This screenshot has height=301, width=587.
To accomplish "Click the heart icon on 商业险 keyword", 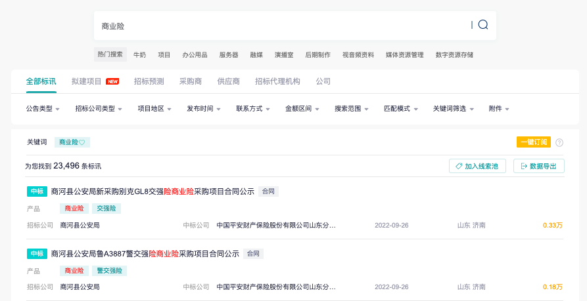I will (x=82, y=142).
